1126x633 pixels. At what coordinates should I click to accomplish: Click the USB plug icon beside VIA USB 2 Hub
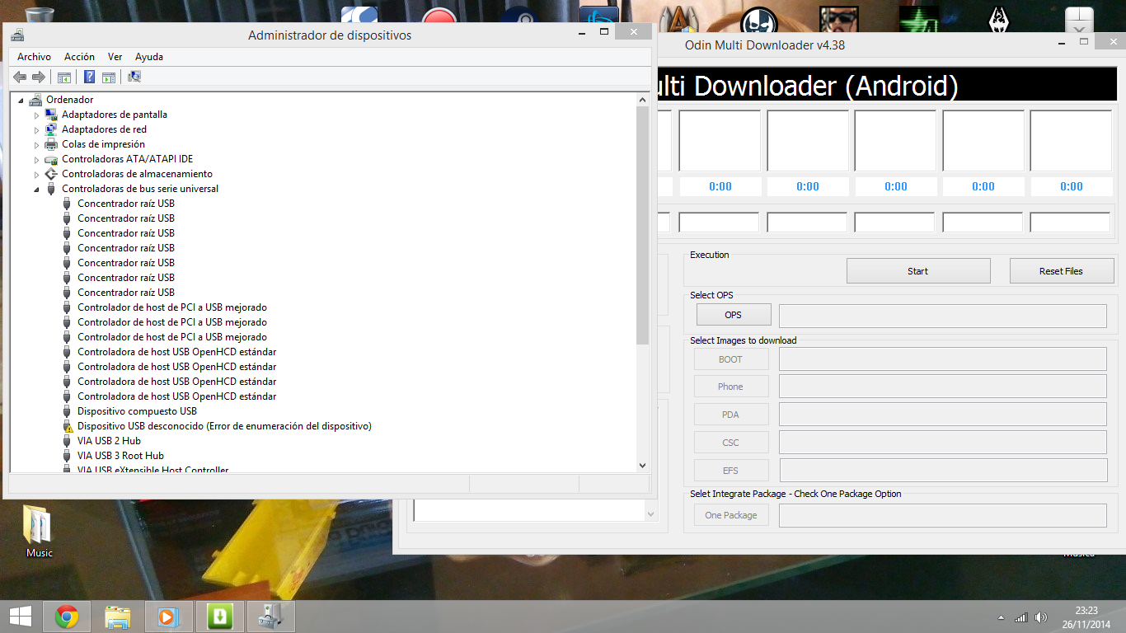[x=68, y=441]
